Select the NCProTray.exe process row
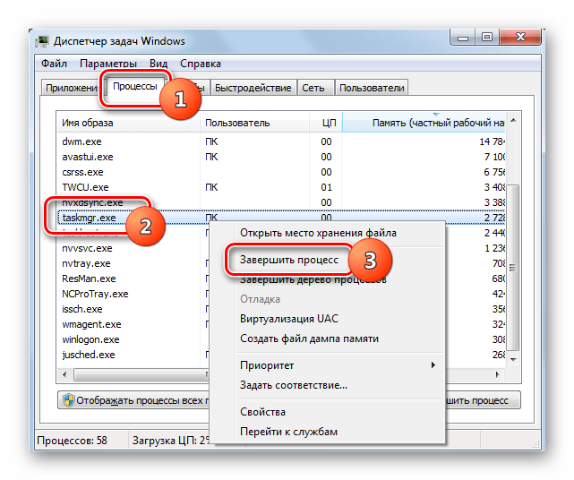The height and width of the screenshot is (480, 574). point(133,294)
